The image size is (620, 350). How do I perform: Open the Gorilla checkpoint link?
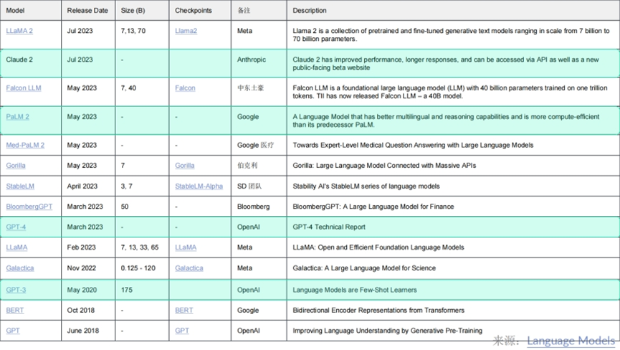point(185,165)
